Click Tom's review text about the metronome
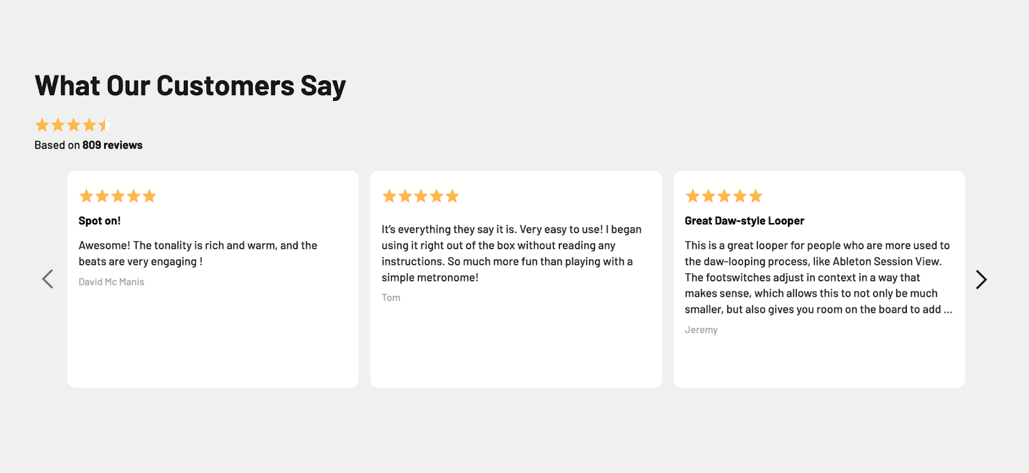 (511, 253)
